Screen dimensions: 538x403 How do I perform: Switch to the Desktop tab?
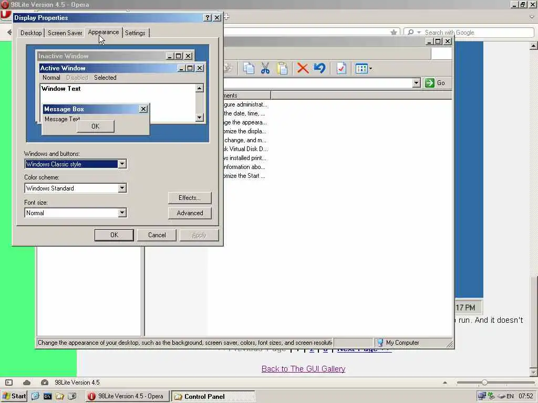pyautogui.click(x=31, y=33)
